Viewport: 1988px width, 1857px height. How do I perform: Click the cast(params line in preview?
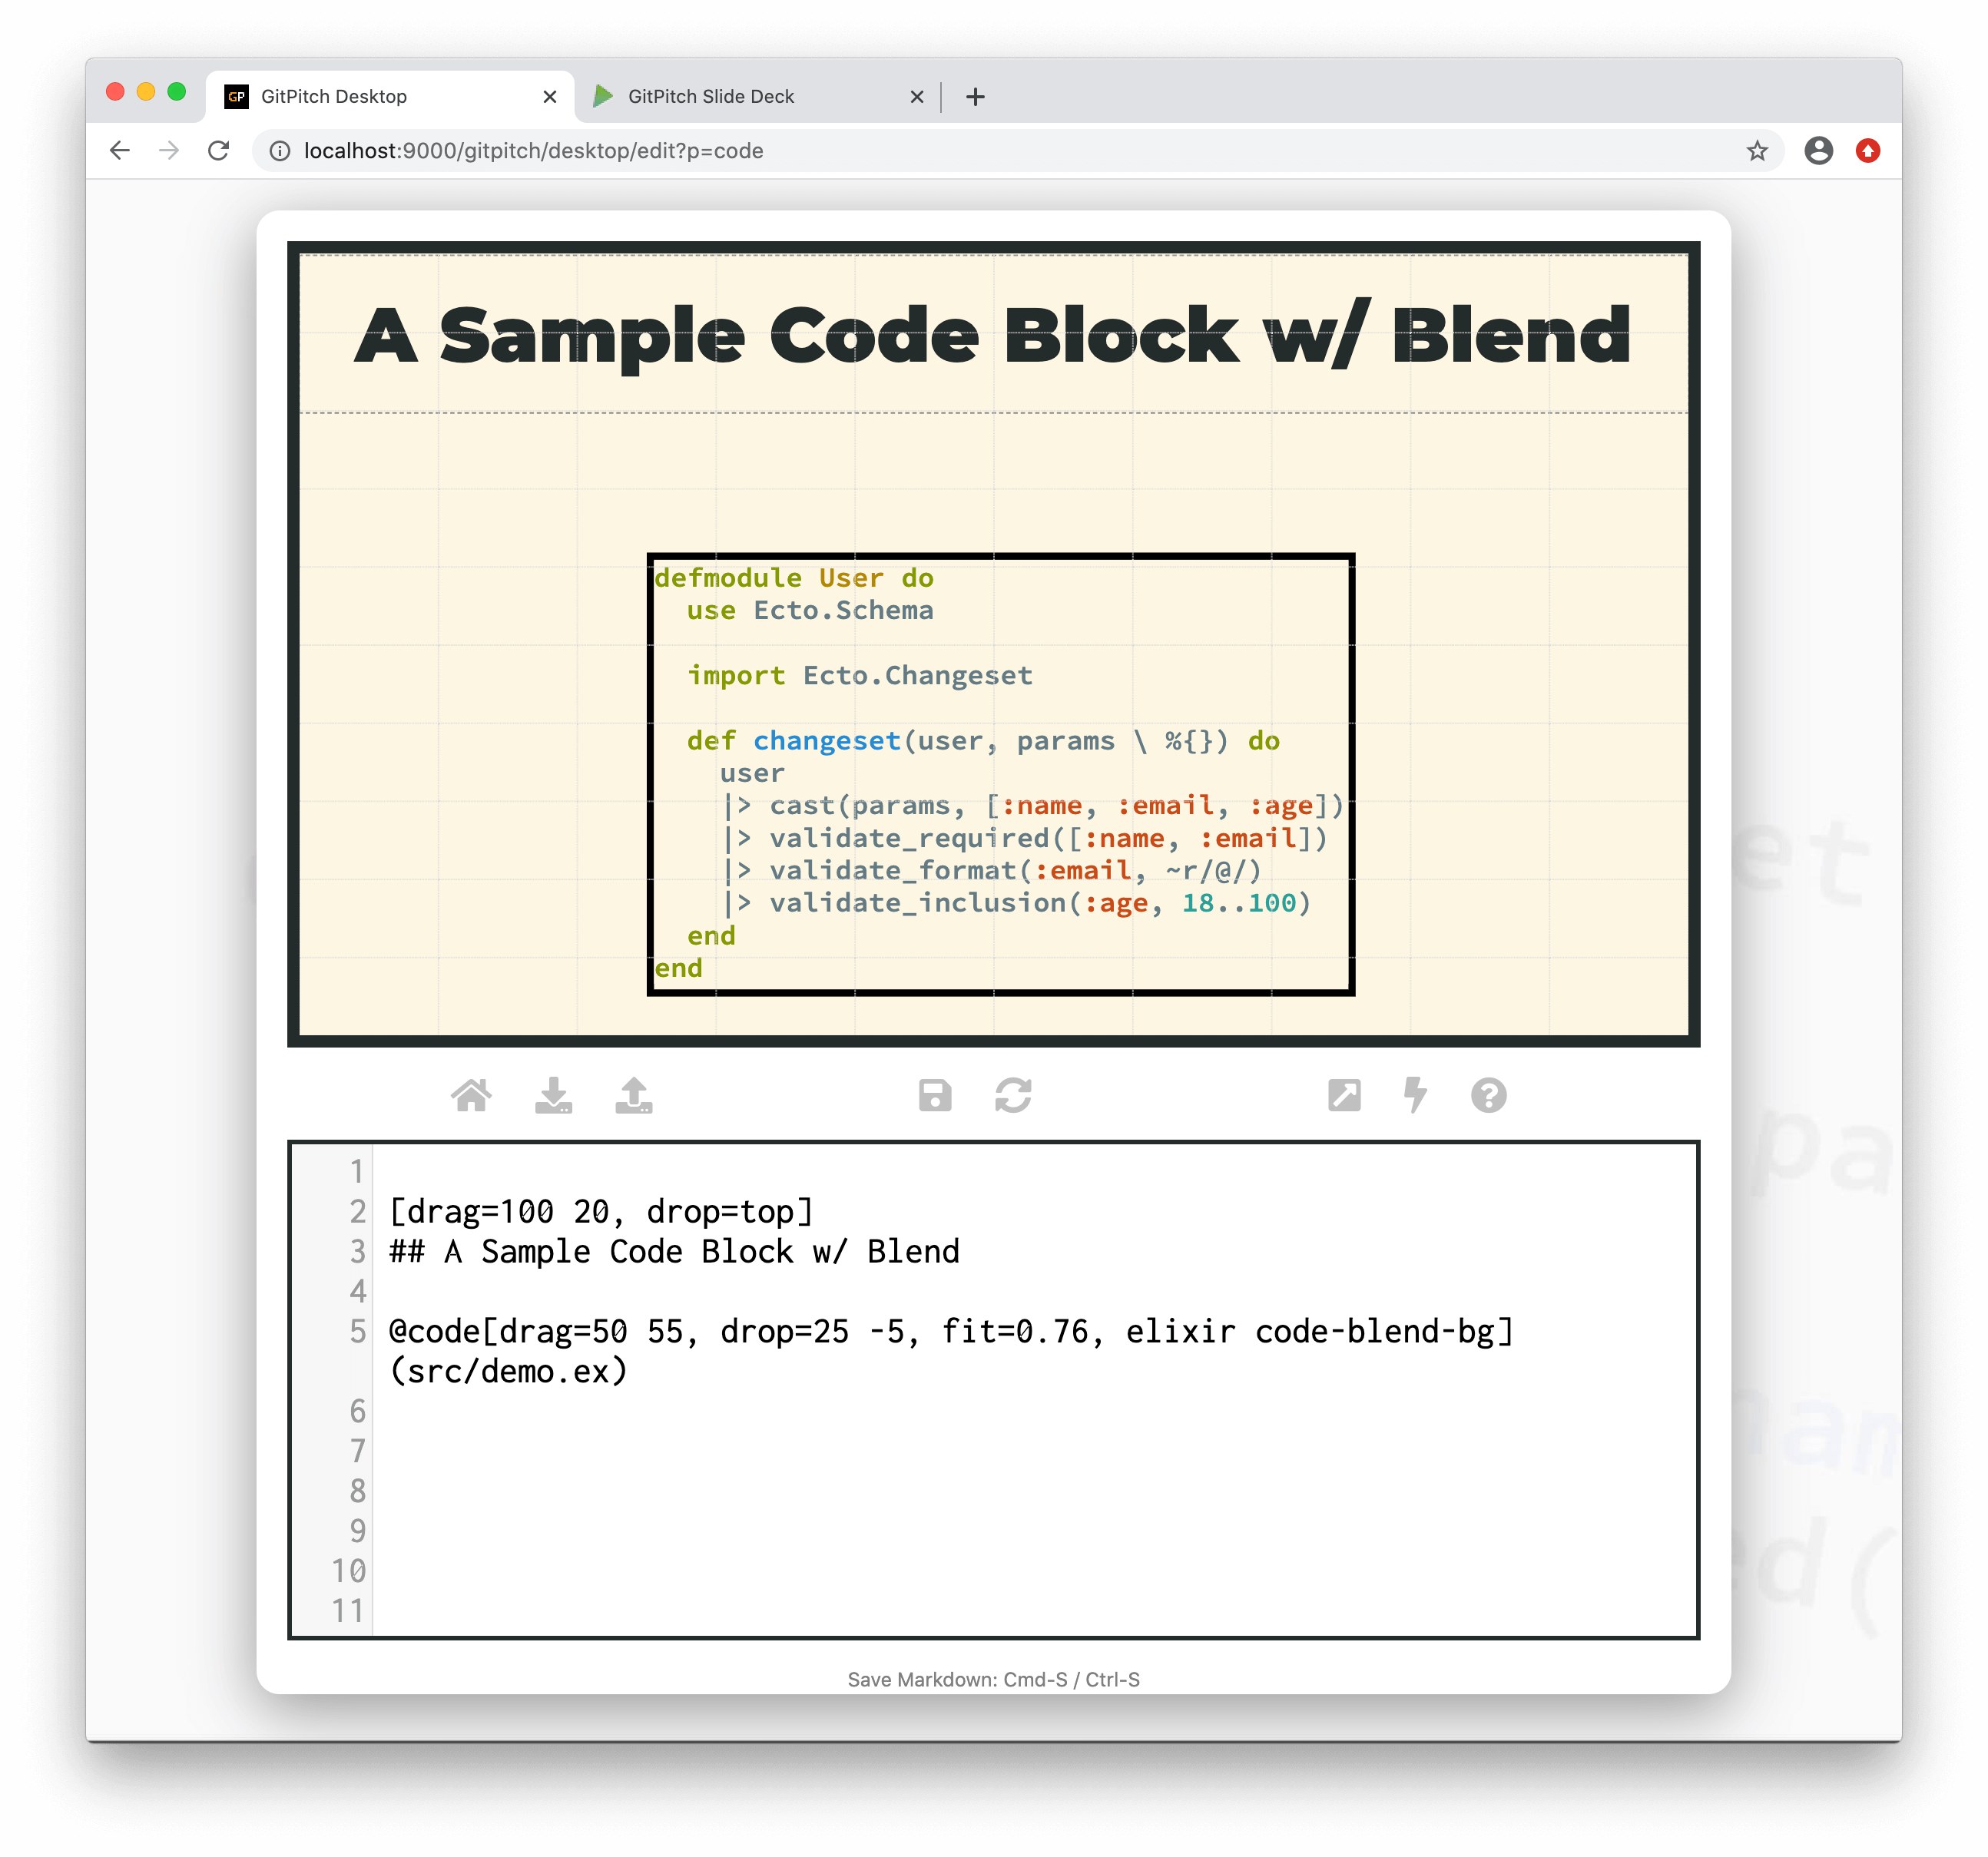point(1033,805)
